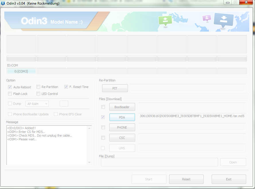Select the 0:[COM3] port slot

[21, 71]
